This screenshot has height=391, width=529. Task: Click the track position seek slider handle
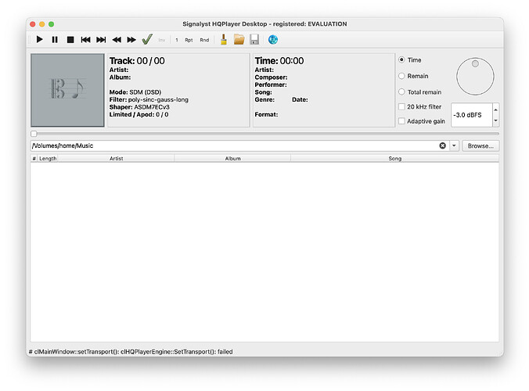click(34, 134)
